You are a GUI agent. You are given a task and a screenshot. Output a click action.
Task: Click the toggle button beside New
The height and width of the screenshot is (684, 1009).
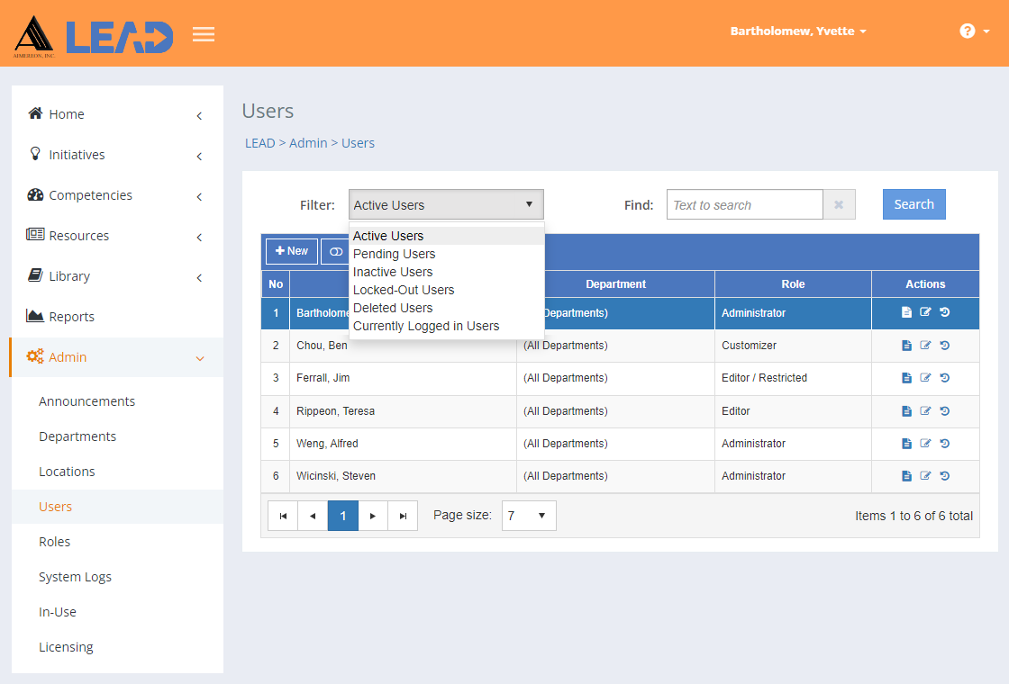point(335,251)
